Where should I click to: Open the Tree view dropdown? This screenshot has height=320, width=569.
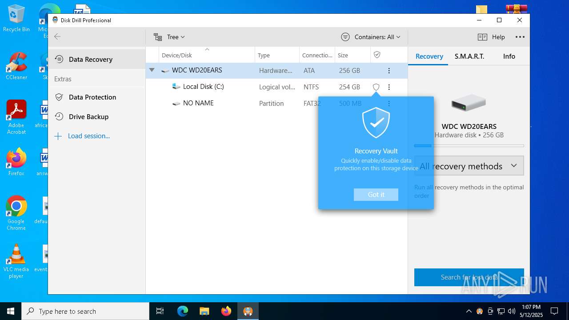pos(169,37)
